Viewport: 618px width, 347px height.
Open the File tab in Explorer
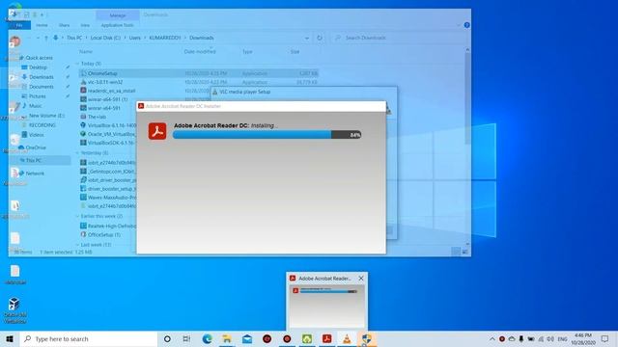19,25
